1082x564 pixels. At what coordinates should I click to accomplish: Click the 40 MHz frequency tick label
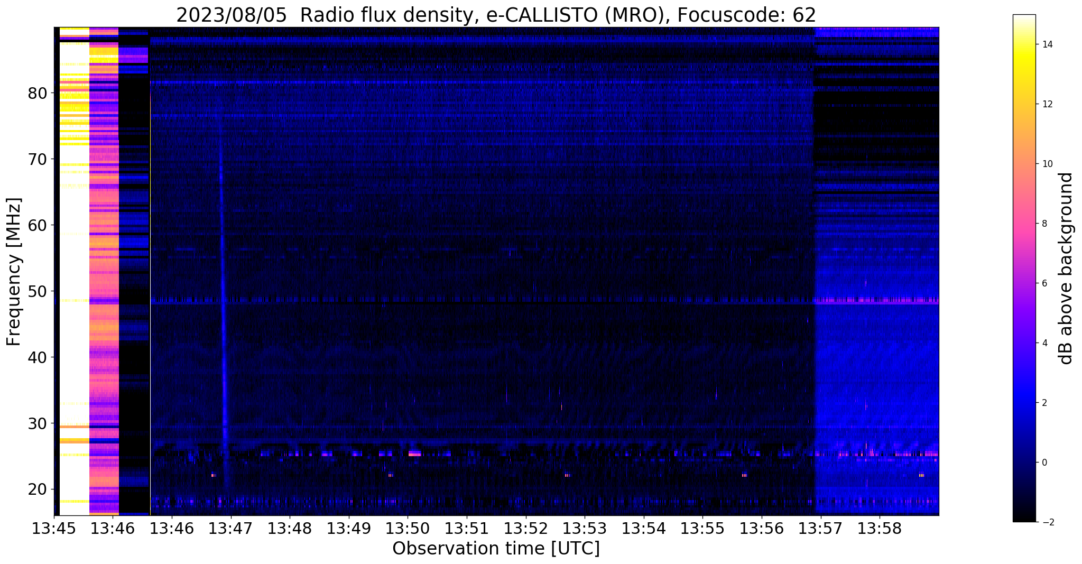[x=37, y=357]
